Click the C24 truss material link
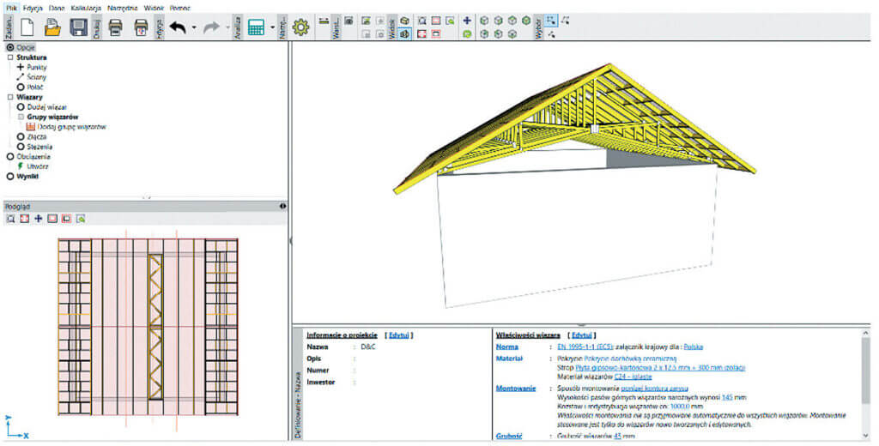 (x=633, y=377)
